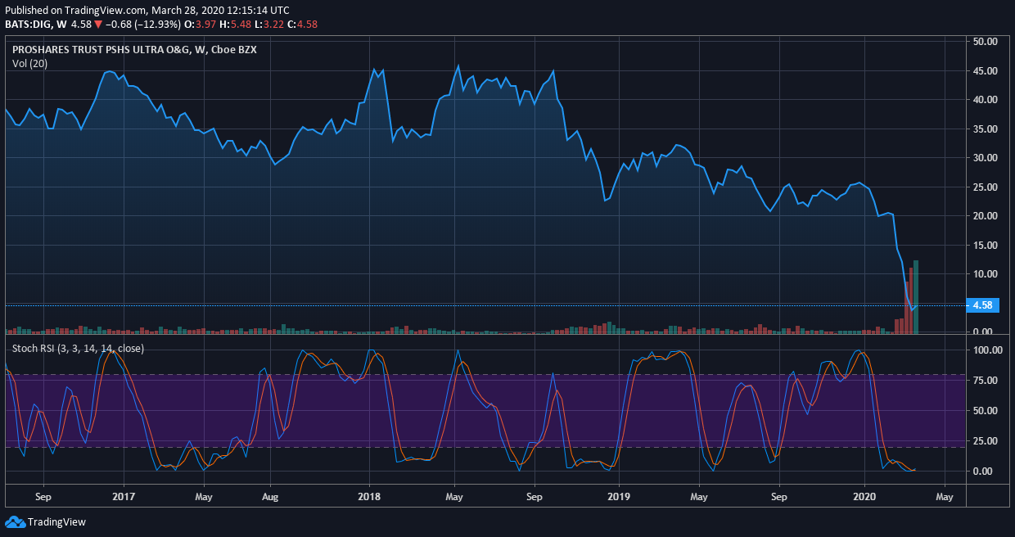Click the 'Published on TradingView.com' header text

pyautogui.click(x=76, y=10)
